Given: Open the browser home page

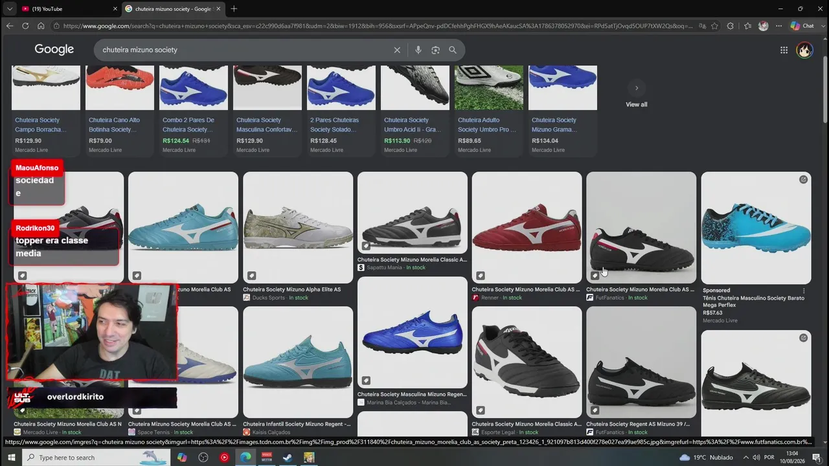Looking at the screenshot, I should [x=41, y=26].
